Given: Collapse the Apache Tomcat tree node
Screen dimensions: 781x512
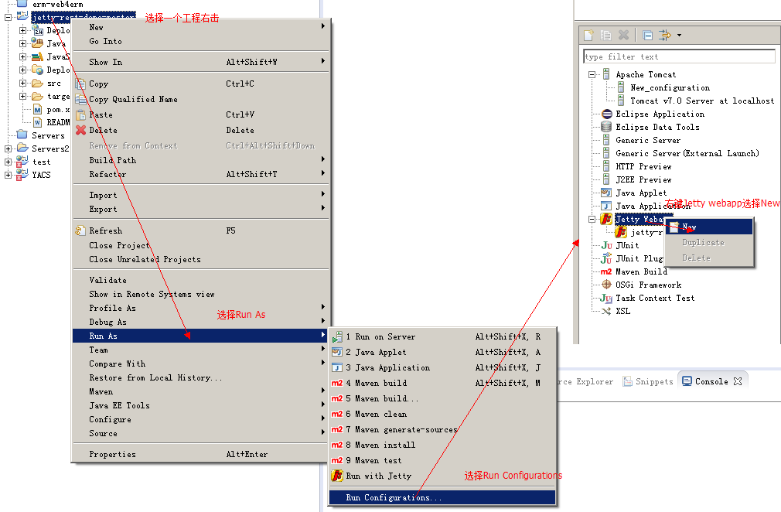Looking at the screenshot, I should click(x=592, y=75).
